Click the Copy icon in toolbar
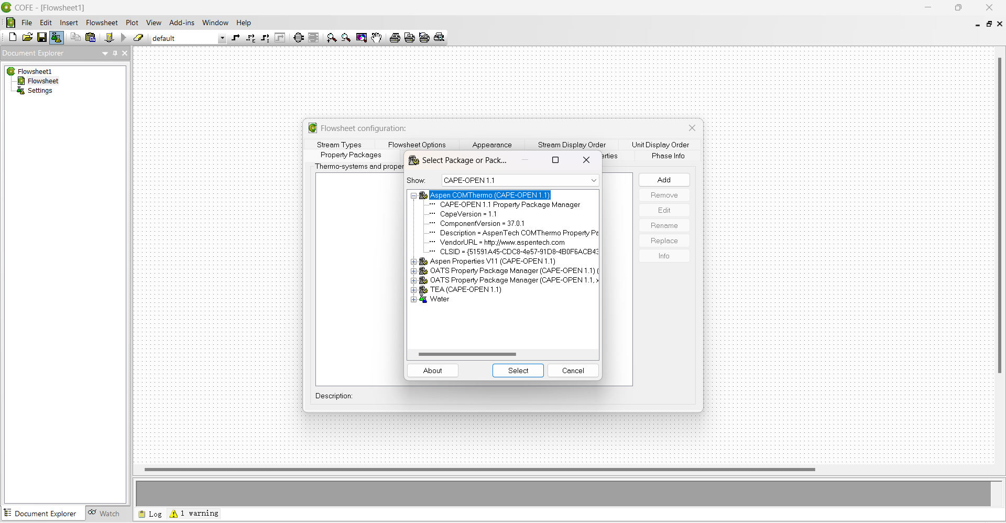Image resolution: width=1006 pixels, height=523 pixels. click(75, 38)
